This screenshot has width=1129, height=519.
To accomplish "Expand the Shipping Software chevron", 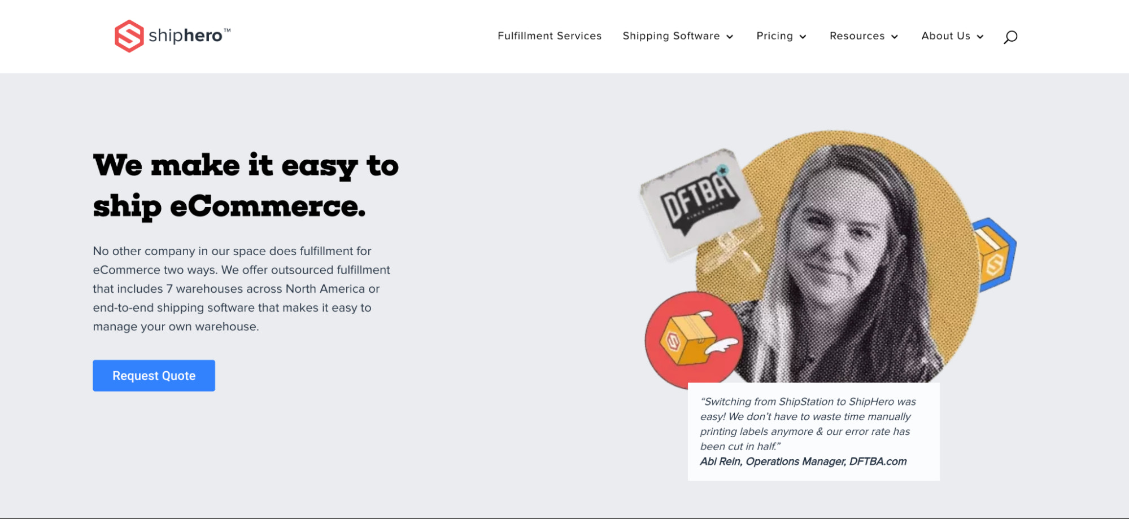I will pos(730,37).
